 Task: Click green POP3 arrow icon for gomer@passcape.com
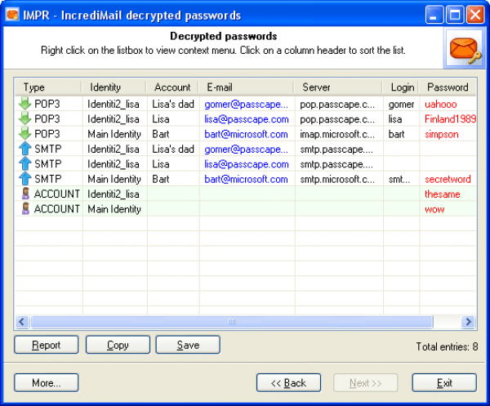[24, 105]
